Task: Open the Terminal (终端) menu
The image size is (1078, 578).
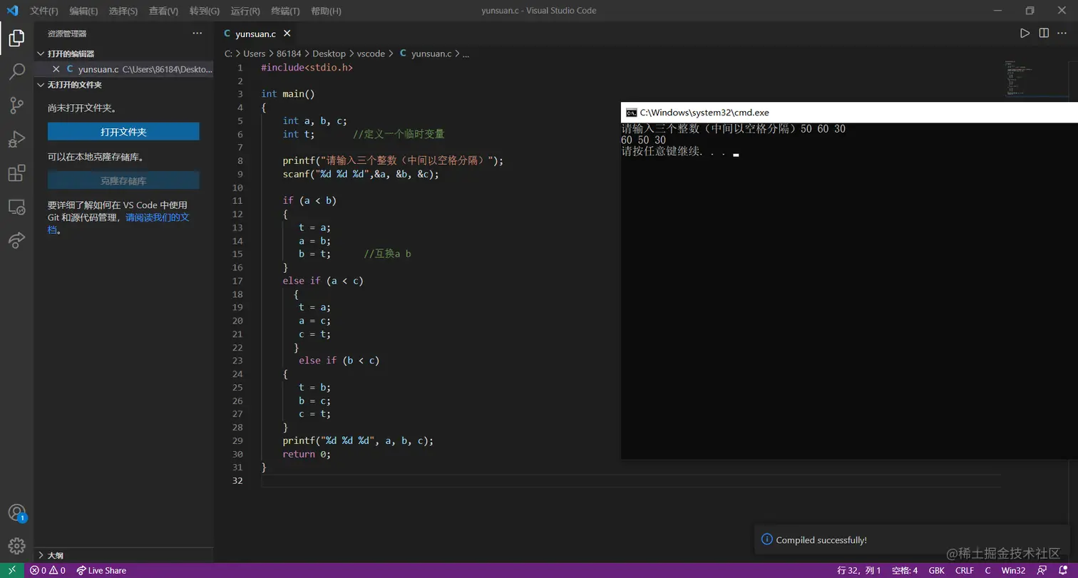Action: 285,11
